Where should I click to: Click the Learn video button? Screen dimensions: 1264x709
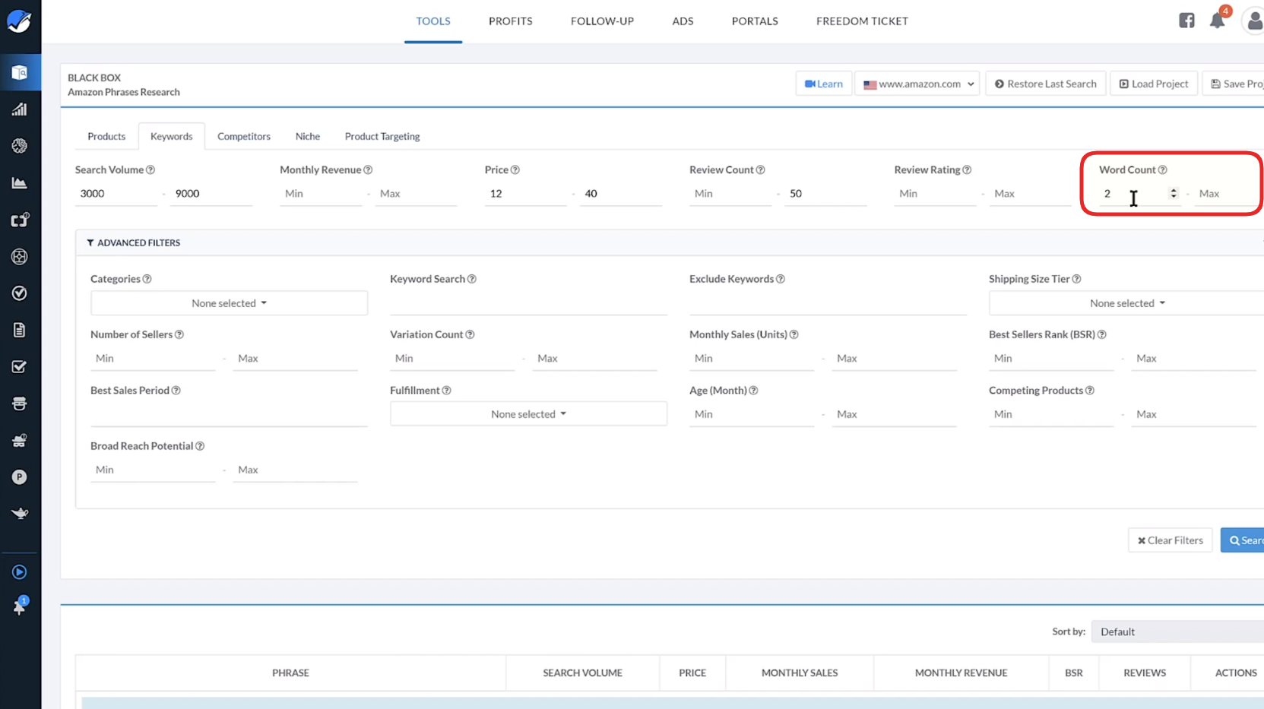tap(824, 84)
